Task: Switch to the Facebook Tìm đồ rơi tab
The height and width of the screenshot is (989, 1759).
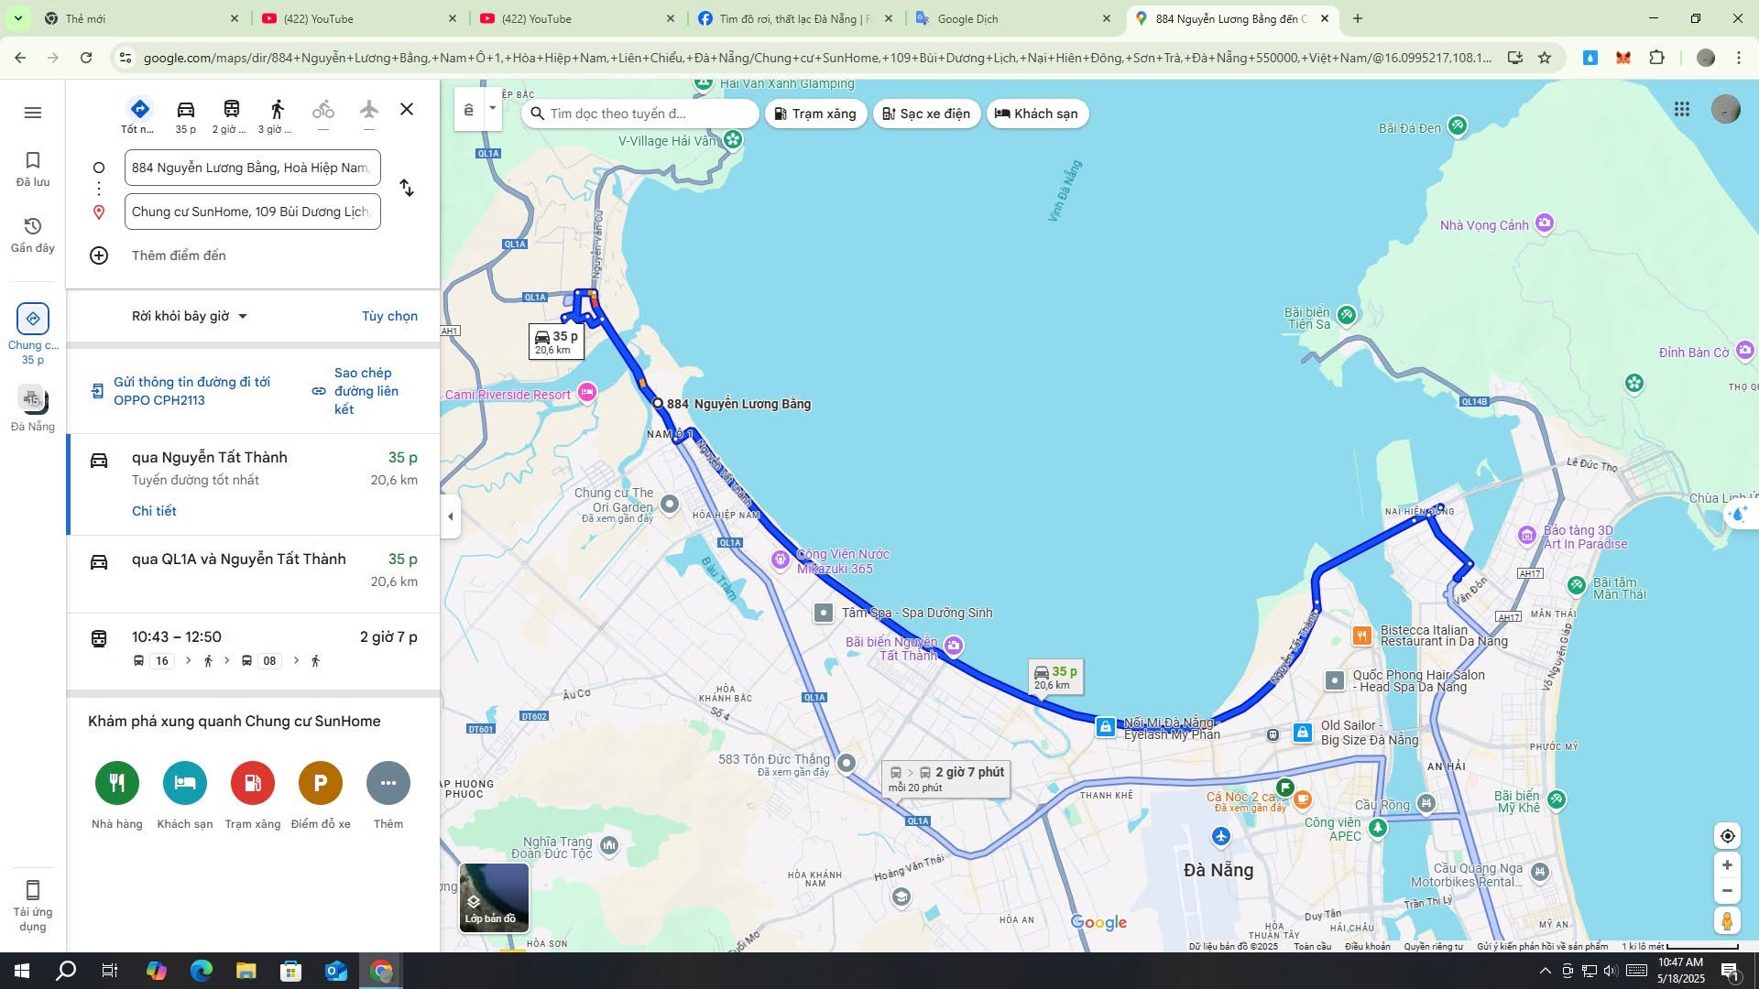Action: point(795,18)
